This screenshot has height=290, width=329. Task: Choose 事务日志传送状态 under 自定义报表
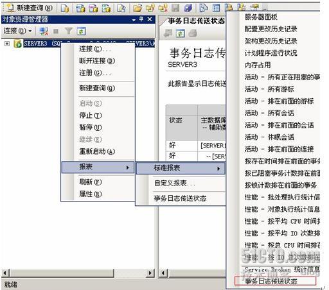point(181,198)
